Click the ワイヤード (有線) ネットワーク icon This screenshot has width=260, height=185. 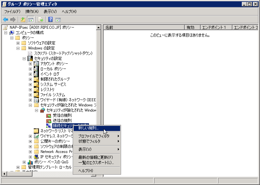coord(36,100)
